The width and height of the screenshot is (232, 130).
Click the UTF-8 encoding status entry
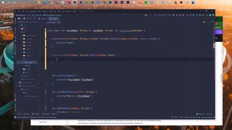[181, 117]
